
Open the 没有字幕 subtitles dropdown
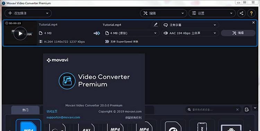point(190,25)
